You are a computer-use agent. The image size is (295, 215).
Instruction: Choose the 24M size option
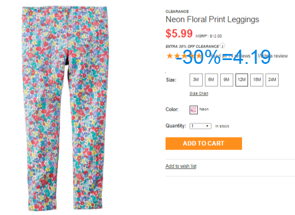pos(272,80)
